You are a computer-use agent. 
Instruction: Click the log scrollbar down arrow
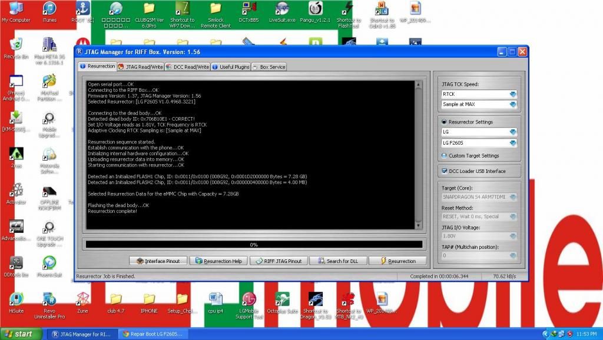pyautogui.click(x=419, y=225)
